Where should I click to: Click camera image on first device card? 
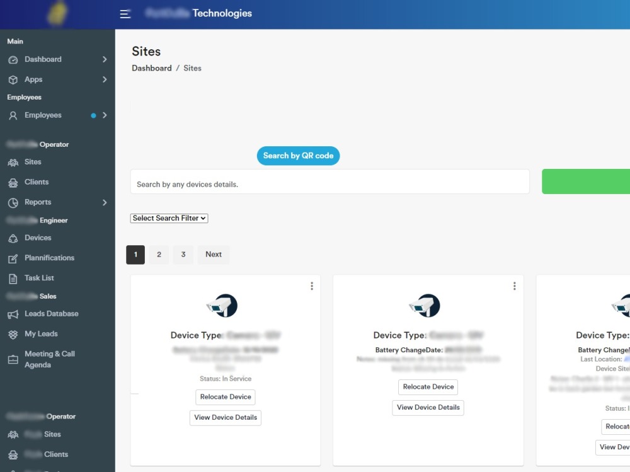pos(222,306)
